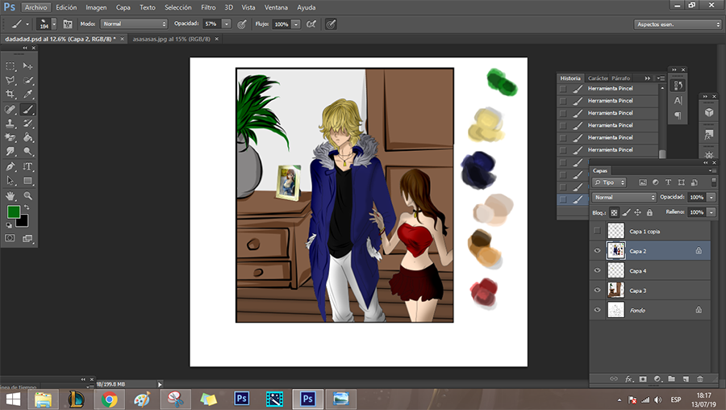Viewport: 726px width, 410px height.
Task: Open the layer blend mode Normal dropdown
Action: 624,197
